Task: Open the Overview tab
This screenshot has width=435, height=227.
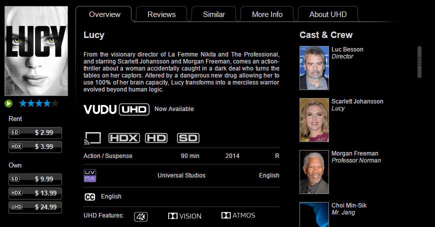Action: click(104, 14)
